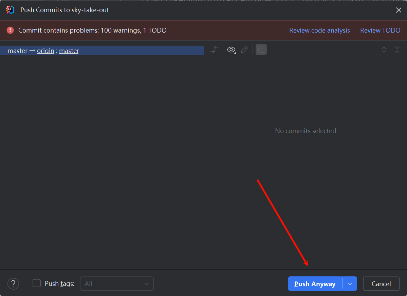Enable the Push tags checkbox
Screen dimensions: 407x296
(x=37, y=283)
